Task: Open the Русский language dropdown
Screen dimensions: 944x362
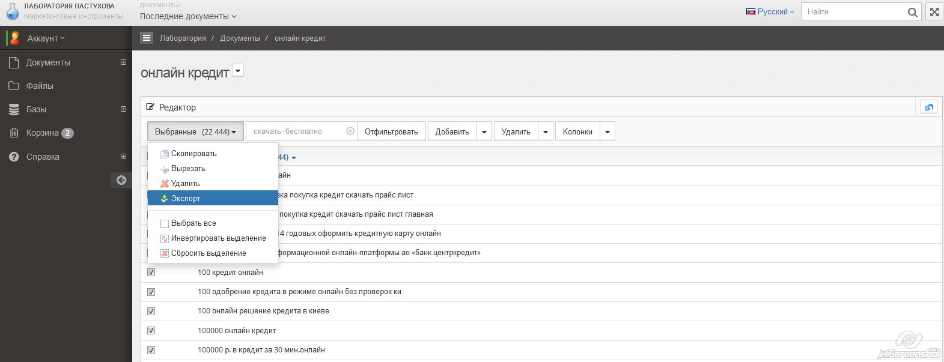Action: (x=770, y=11)
